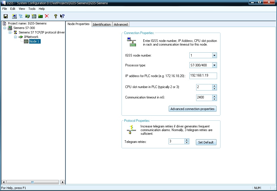Click the PLC node IP address field
Viewport: 277px width, 191px height.
point(203,76)
